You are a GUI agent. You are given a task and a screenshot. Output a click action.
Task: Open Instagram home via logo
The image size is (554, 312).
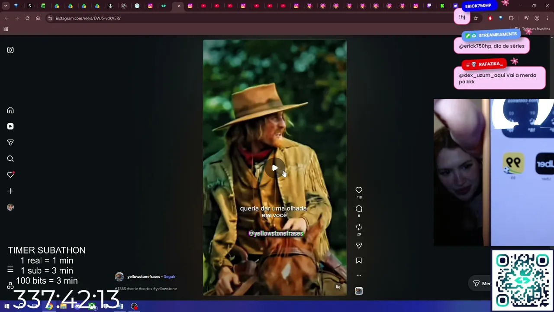(10, 50)
